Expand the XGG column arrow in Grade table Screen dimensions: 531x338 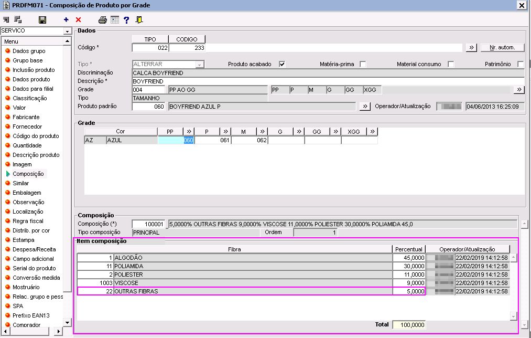373,132
